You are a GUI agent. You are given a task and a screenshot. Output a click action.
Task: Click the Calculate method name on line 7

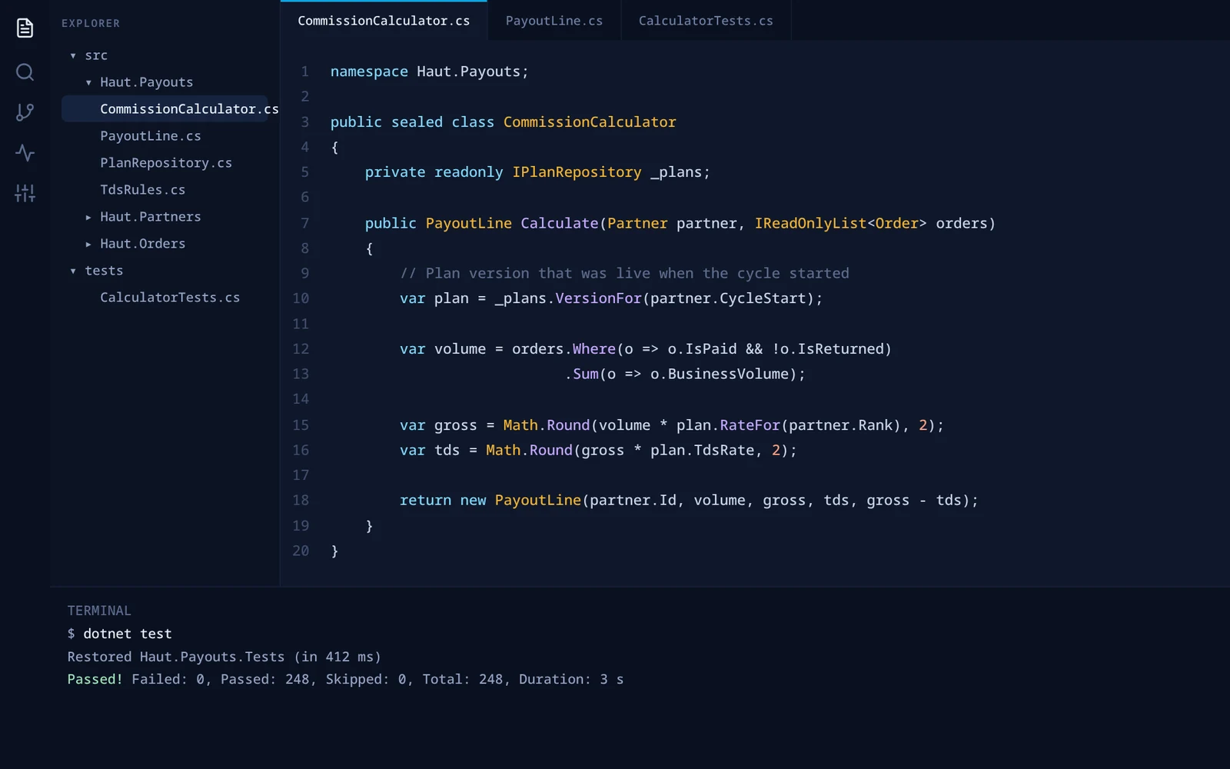pos(559,223)
